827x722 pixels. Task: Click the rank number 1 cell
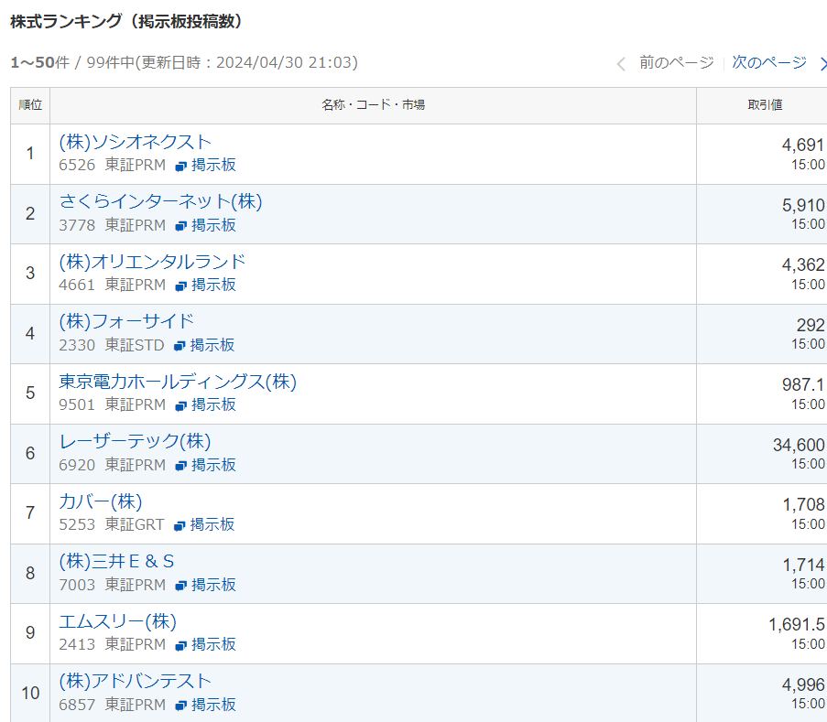click(x=30, y=154)
